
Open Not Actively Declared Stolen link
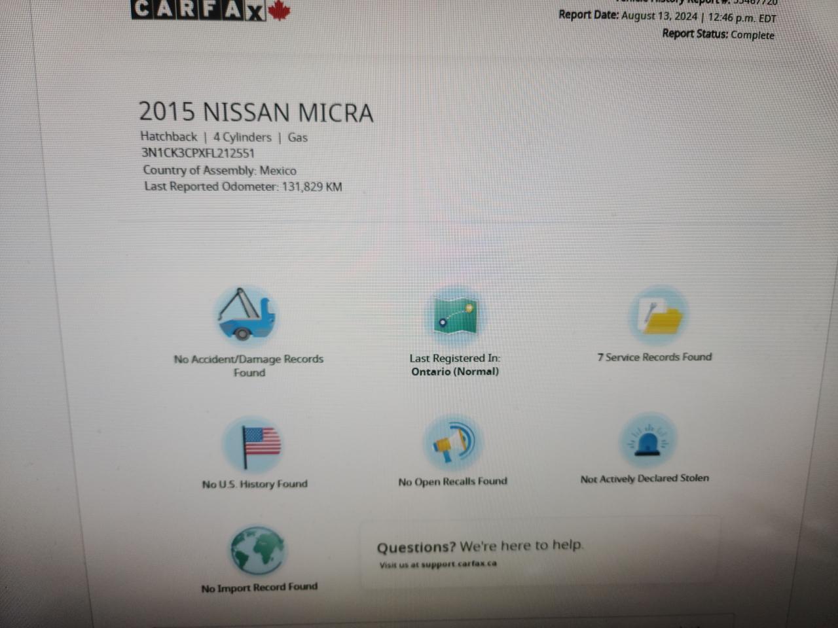(644, 479)
